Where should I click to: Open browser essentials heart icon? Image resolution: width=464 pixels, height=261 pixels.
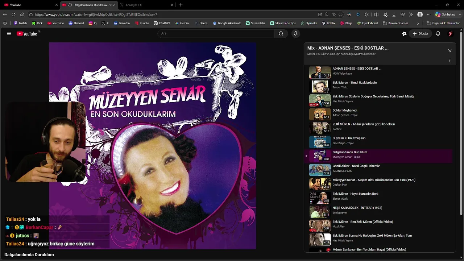(x=402, y=14)
